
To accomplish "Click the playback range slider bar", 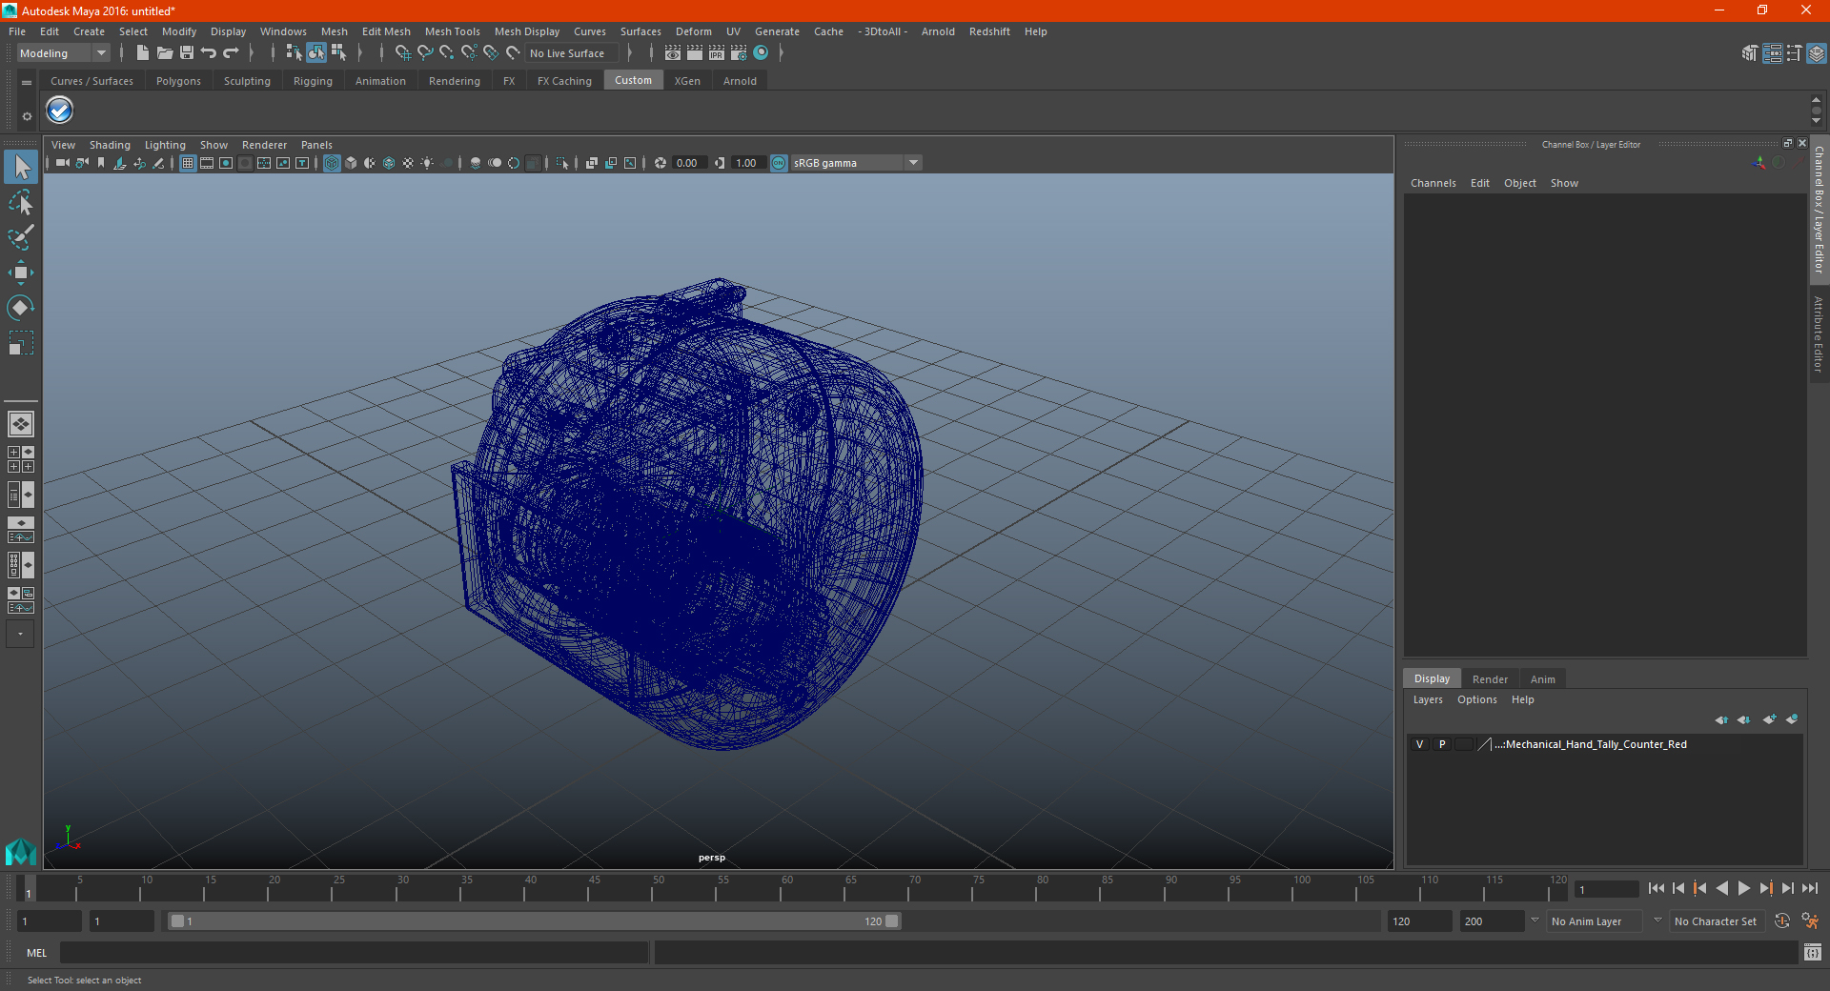I will pos(533,921).
